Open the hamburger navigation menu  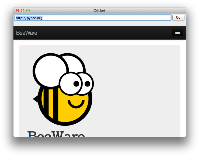click(x=177, y=33)
